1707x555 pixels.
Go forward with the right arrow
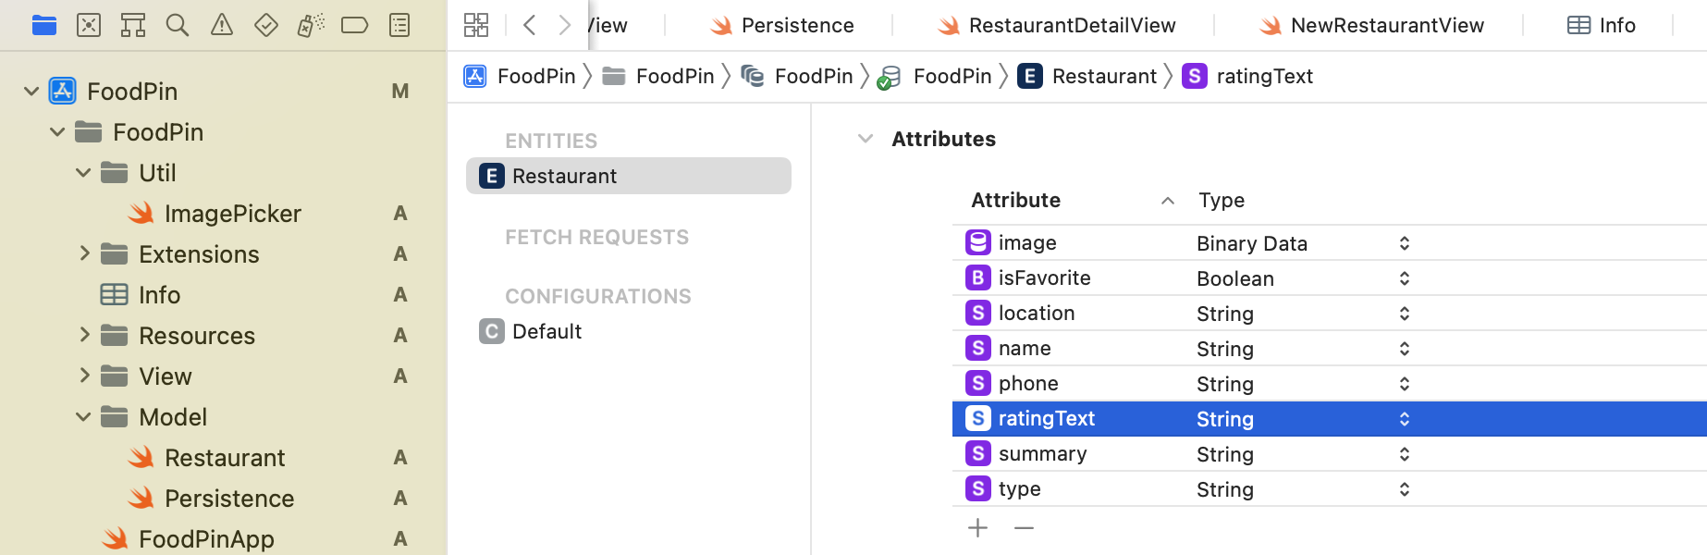click(x=564, y=25)
